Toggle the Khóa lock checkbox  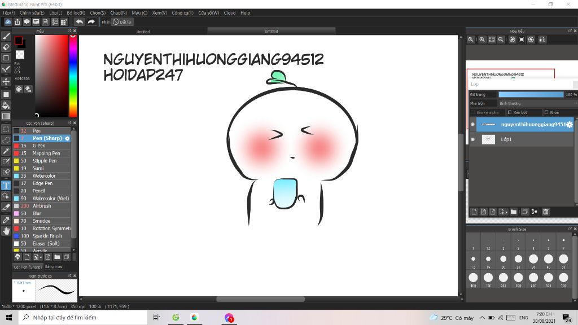point(546,112)
